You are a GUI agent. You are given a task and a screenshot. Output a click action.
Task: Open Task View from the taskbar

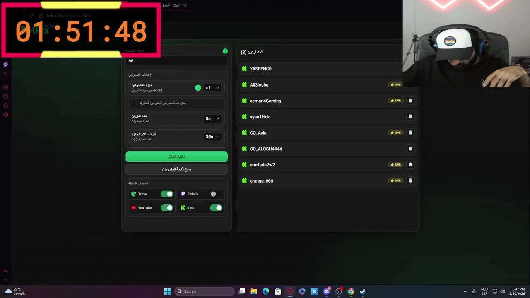[x=242, y=291]
